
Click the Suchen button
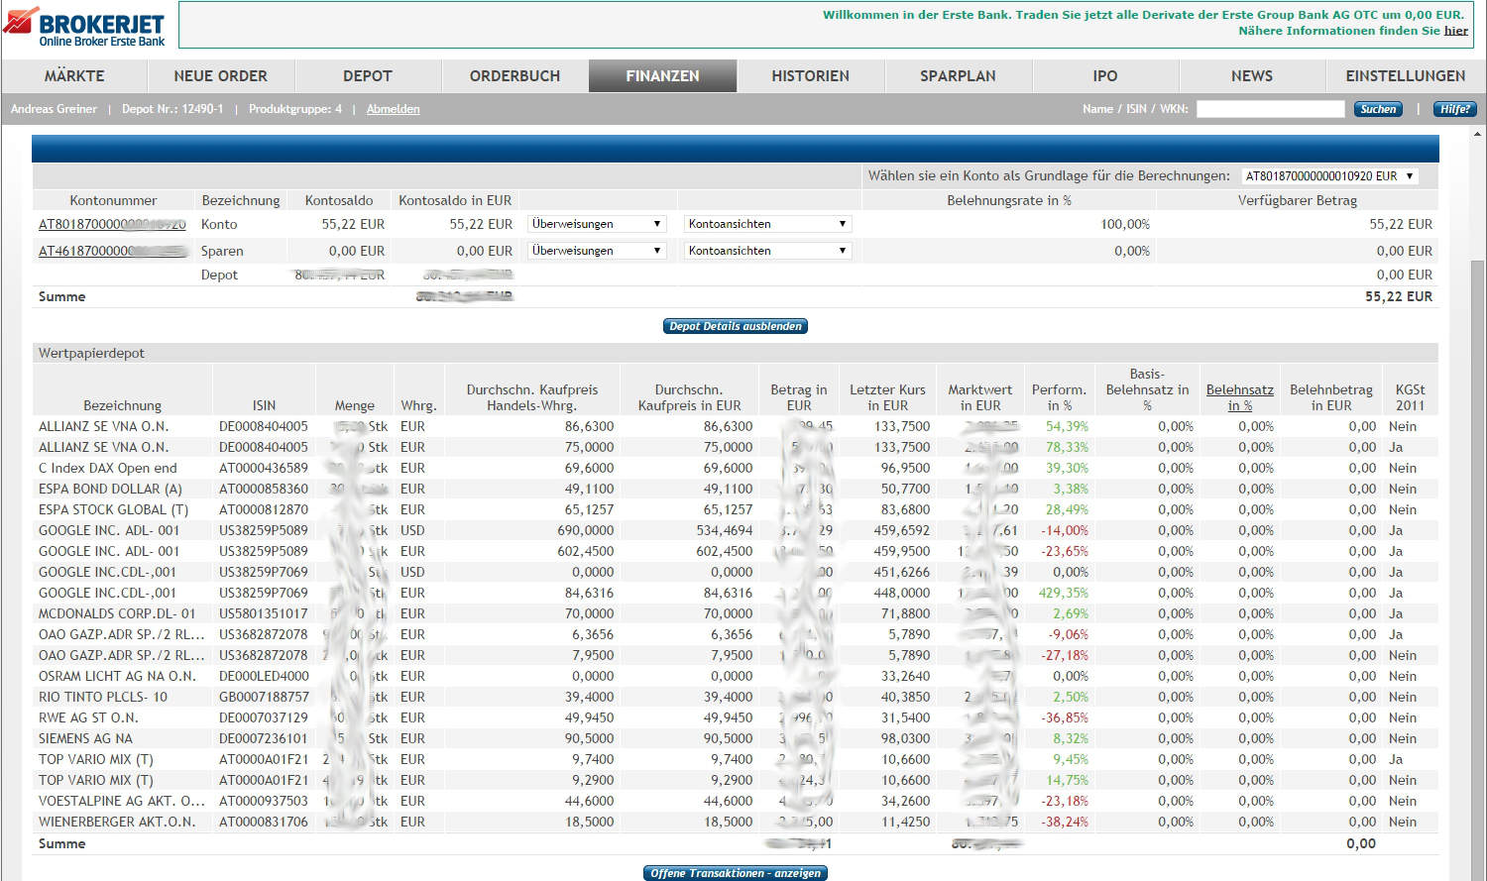1378,109
